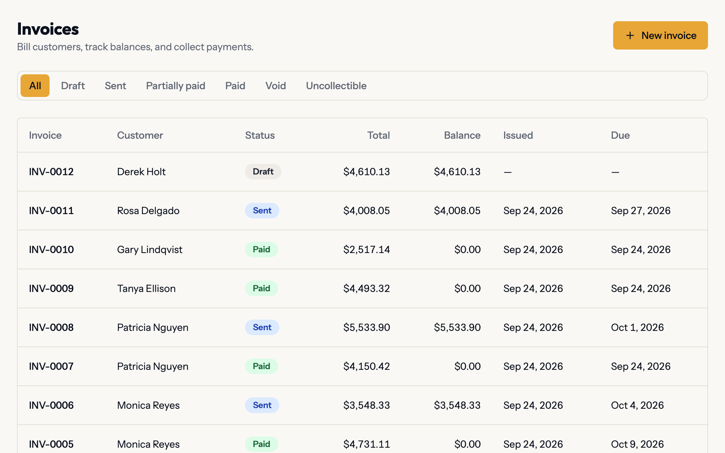
Task: Click the New invoice button
Action: [660, 35]
